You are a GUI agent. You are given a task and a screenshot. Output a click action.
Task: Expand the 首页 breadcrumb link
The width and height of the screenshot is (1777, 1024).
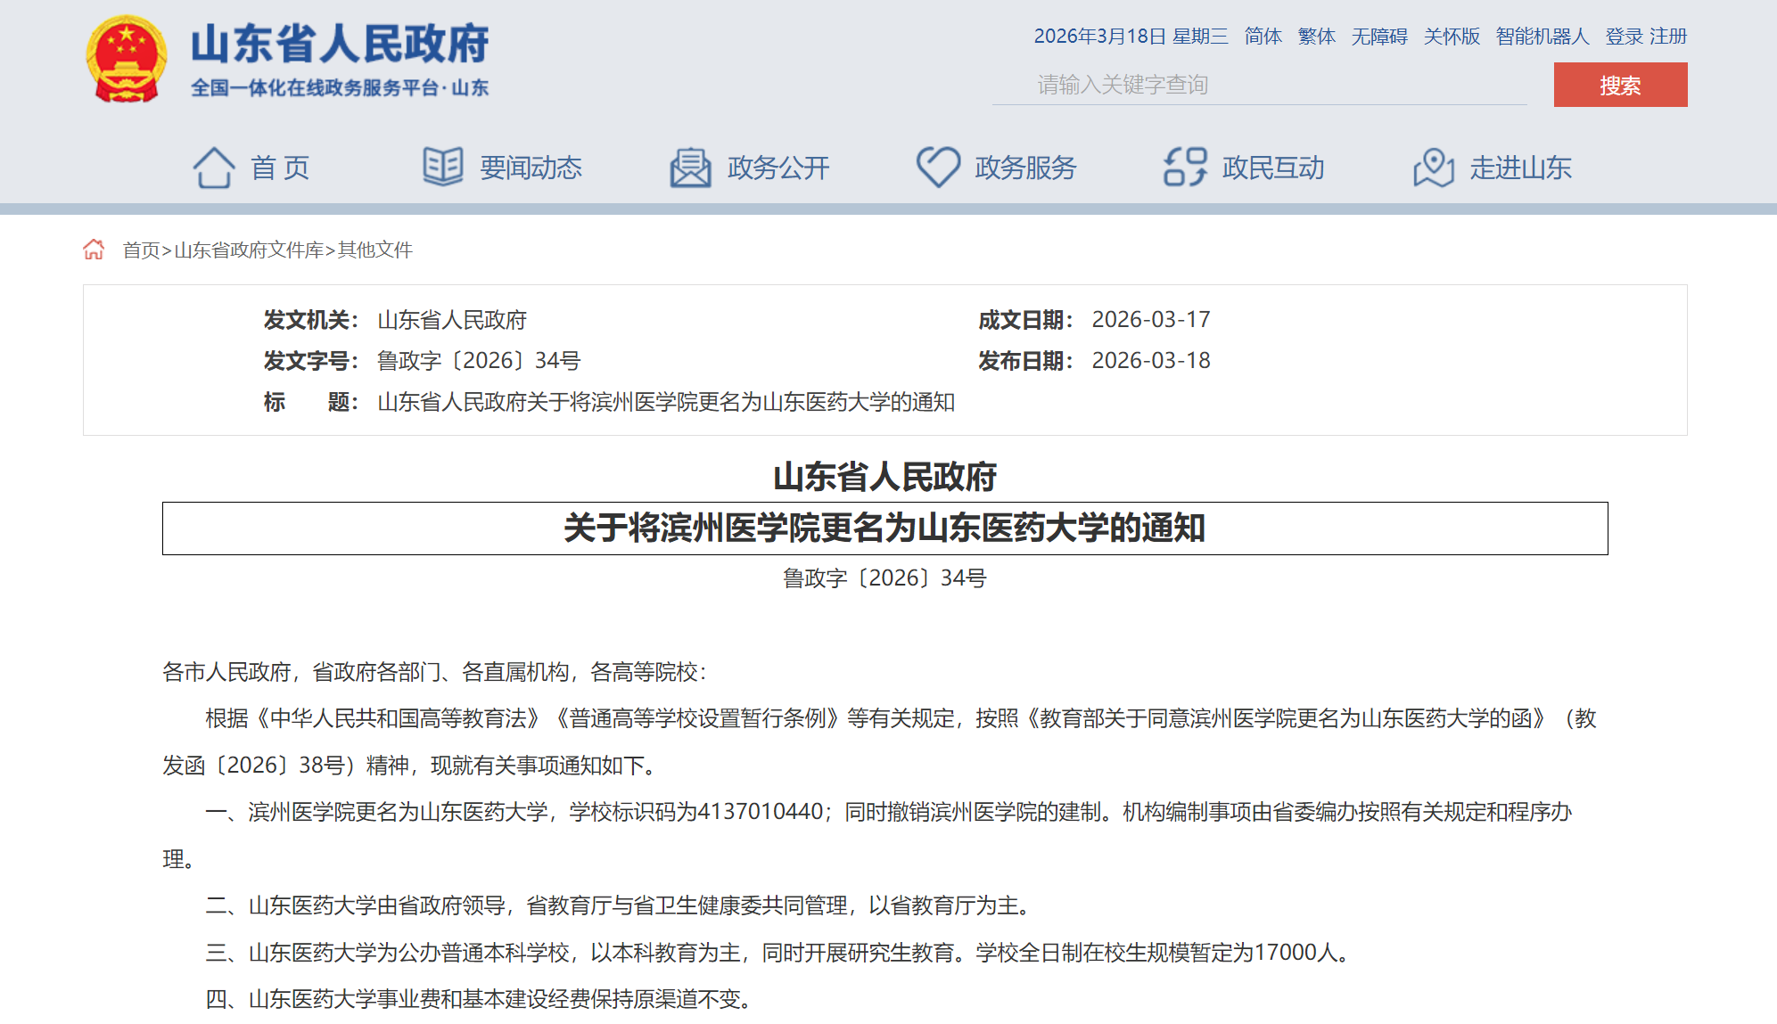pos(140,250)
